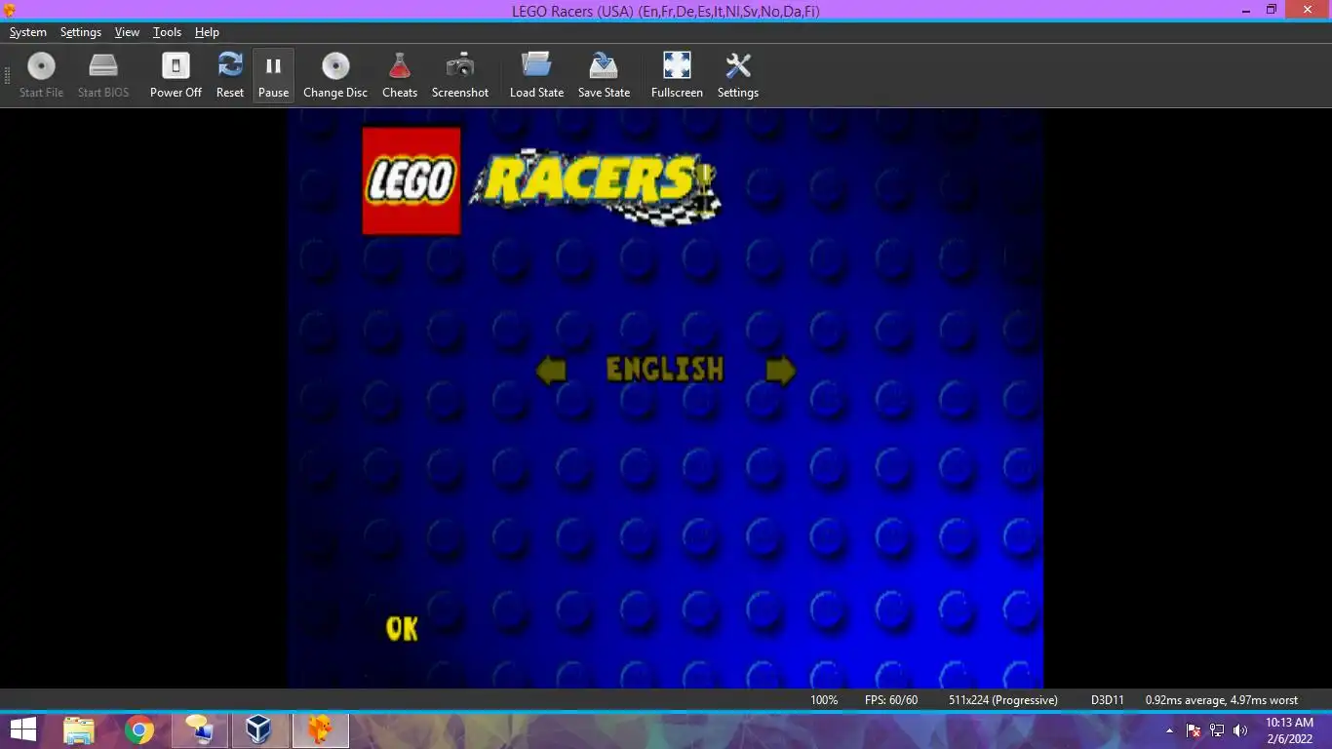Click the ENGLISH language label

[665, 370]
